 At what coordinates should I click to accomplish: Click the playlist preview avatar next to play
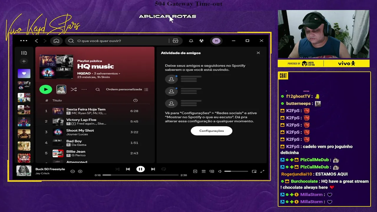point(61,89)
